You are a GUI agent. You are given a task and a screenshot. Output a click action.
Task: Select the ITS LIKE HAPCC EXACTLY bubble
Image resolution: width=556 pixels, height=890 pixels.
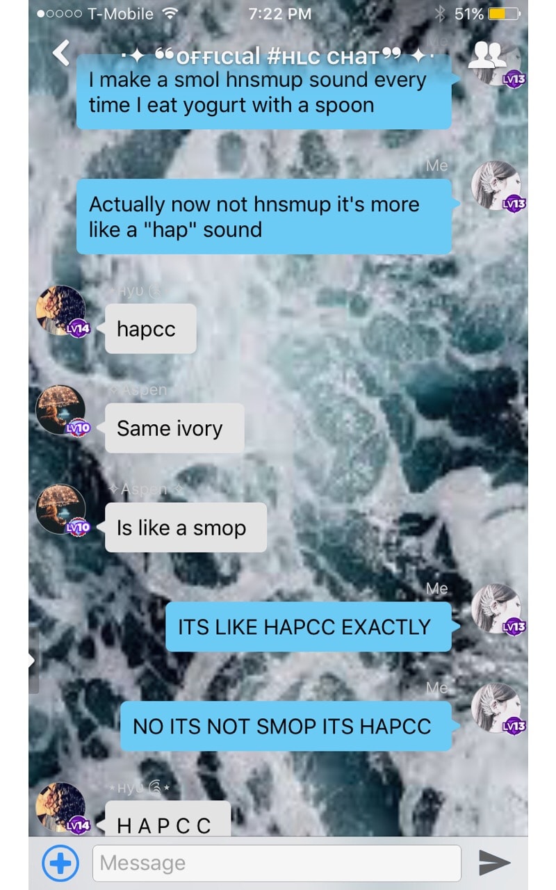click(309, 626)
